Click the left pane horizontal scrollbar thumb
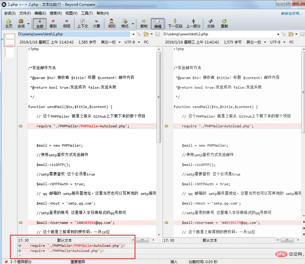The height and width of the screenshot is (264, 305). [142, 240]
